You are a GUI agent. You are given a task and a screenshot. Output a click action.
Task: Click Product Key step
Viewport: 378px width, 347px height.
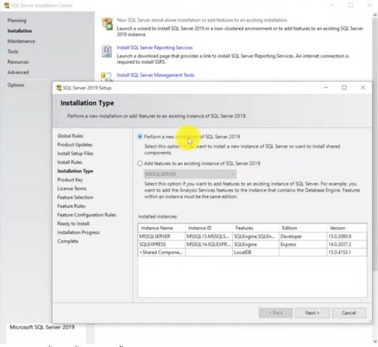(70, 180)
